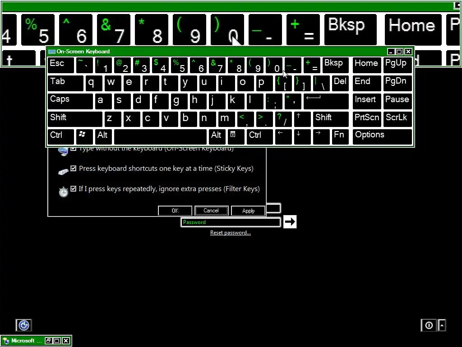Uncheck Type without the keyboard option
Viewport: 462px width, 347px height.
click(x=74, y=148)
